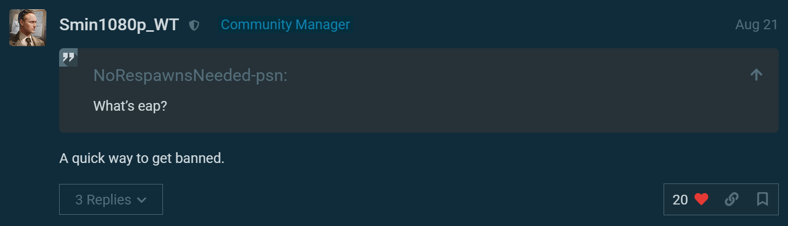
Task: Click the Community Manager title label
Action: tap(285, 25)
